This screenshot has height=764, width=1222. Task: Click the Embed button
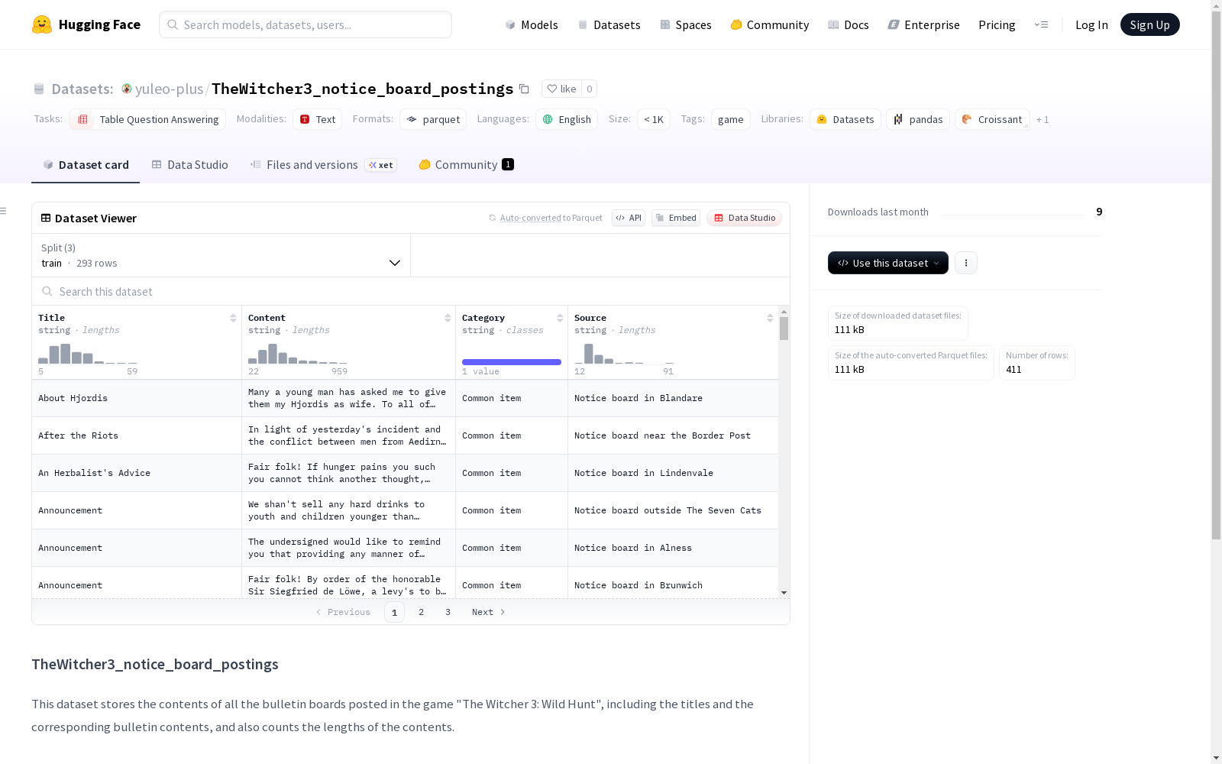click(676, 218)
